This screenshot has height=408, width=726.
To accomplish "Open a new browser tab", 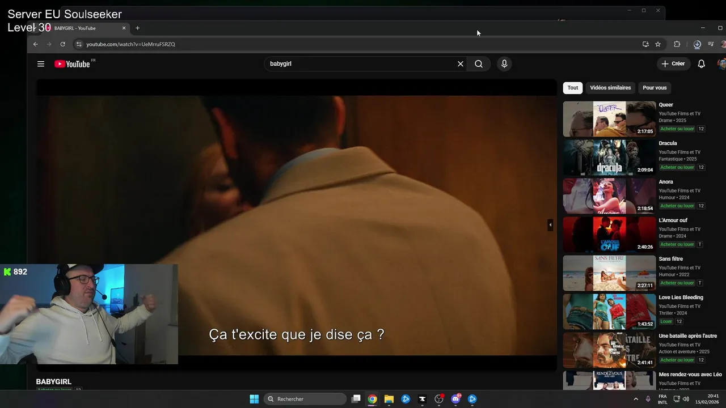I will tap(137, 28).
